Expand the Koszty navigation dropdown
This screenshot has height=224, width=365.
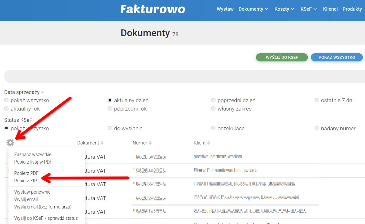point(284,9)
